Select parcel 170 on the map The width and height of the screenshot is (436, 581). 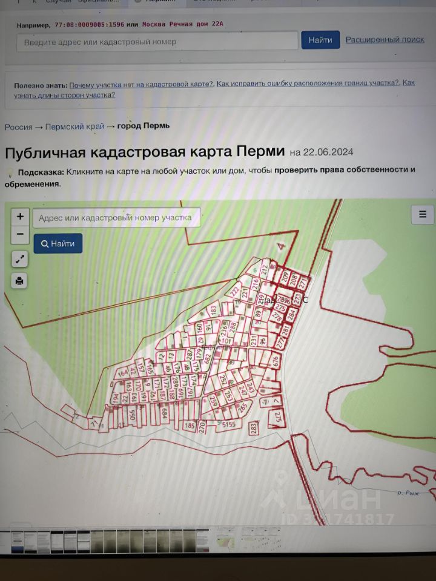point(138,386)
